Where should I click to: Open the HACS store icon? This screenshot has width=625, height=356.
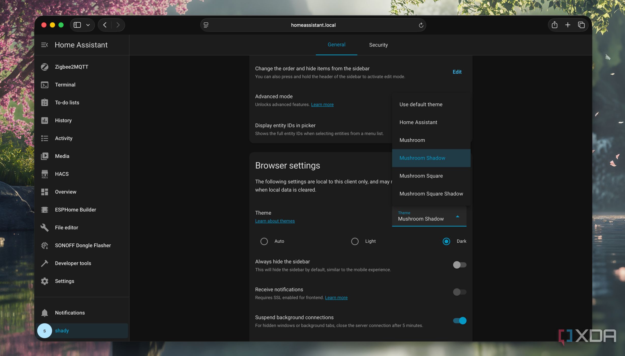coord(45,174)
